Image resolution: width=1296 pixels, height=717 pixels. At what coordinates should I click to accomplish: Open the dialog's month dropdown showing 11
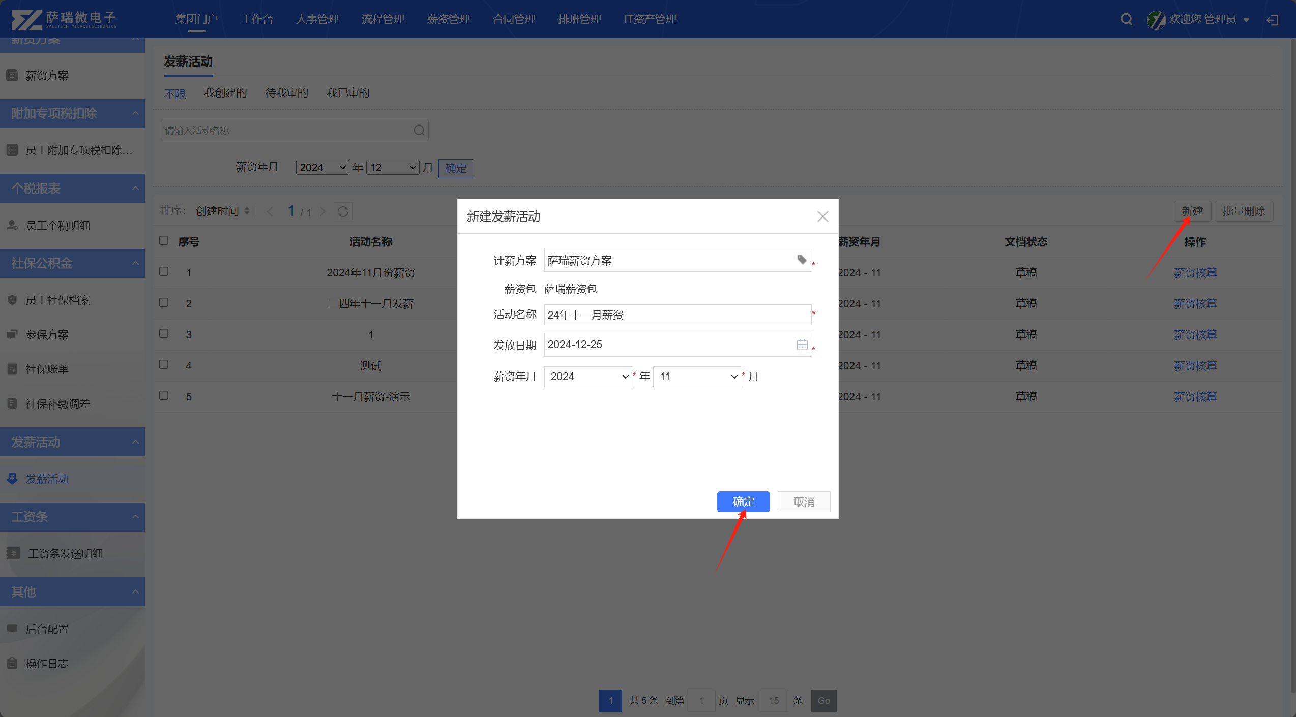pos(697,377)
